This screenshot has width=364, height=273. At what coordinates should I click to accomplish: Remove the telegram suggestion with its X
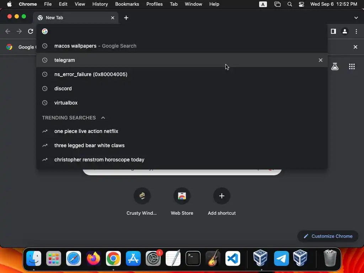pyautogui.click(x=321, y=60)
